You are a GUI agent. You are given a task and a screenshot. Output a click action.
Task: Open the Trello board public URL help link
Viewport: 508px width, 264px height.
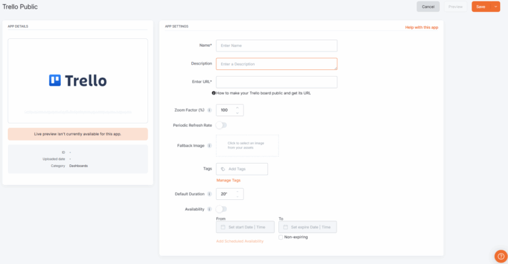[x=263, y=93]
